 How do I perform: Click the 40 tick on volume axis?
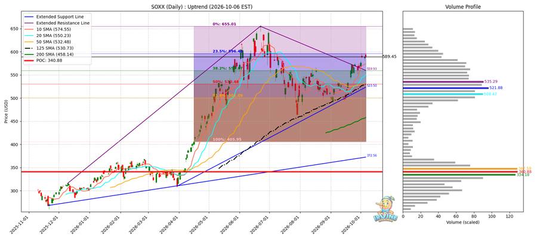tap(439, 216)
